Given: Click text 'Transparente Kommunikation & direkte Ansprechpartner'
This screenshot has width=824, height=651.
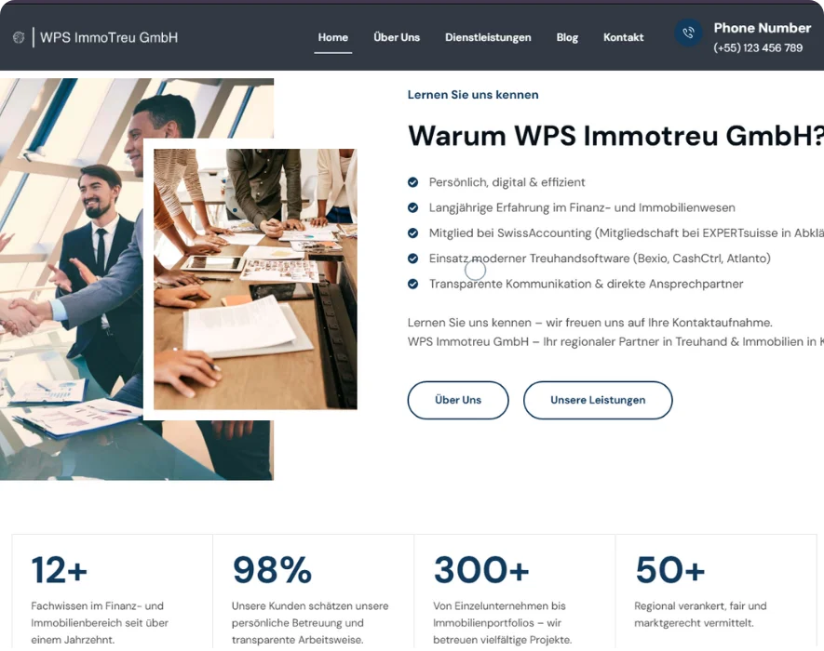Looking at the screenshot, I should coord(586,284).
